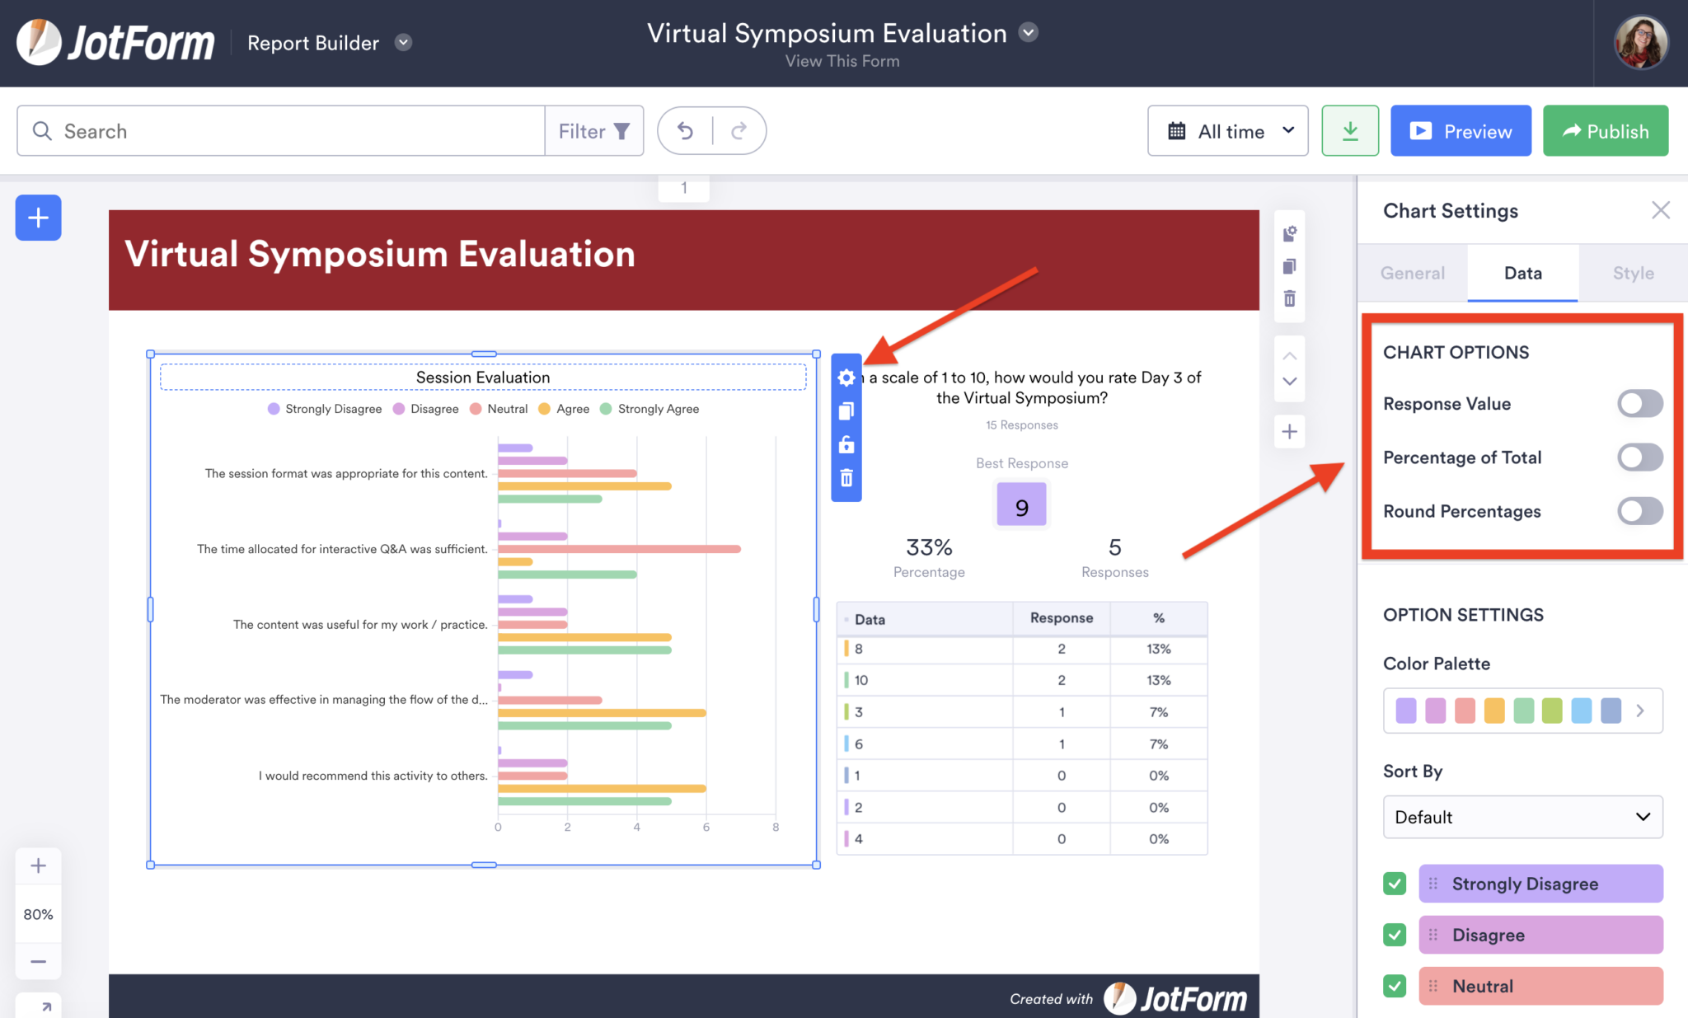Uncheck the Neutral option
Viewport: 1688px width, 1018px height.
click(x=1394, y=986)
